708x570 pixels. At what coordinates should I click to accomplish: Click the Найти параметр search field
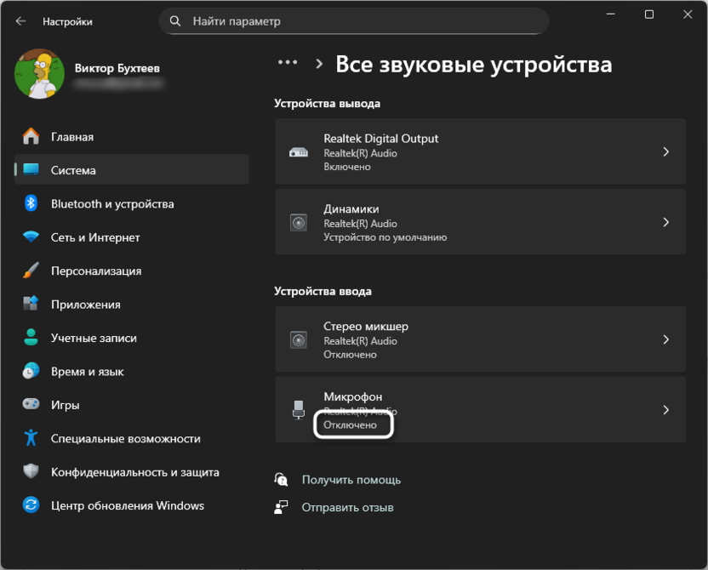[x=354, y=20]
